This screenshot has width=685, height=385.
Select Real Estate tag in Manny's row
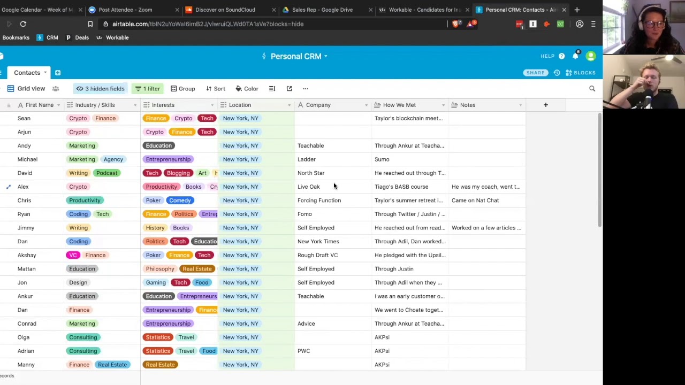(x=112, y=365)
